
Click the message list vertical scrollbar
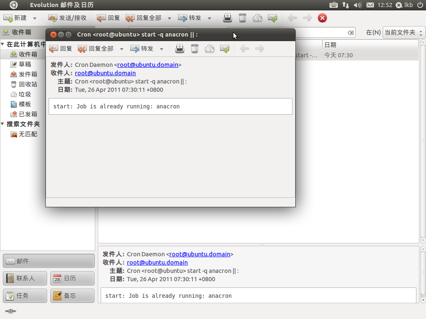coord(423,141)
